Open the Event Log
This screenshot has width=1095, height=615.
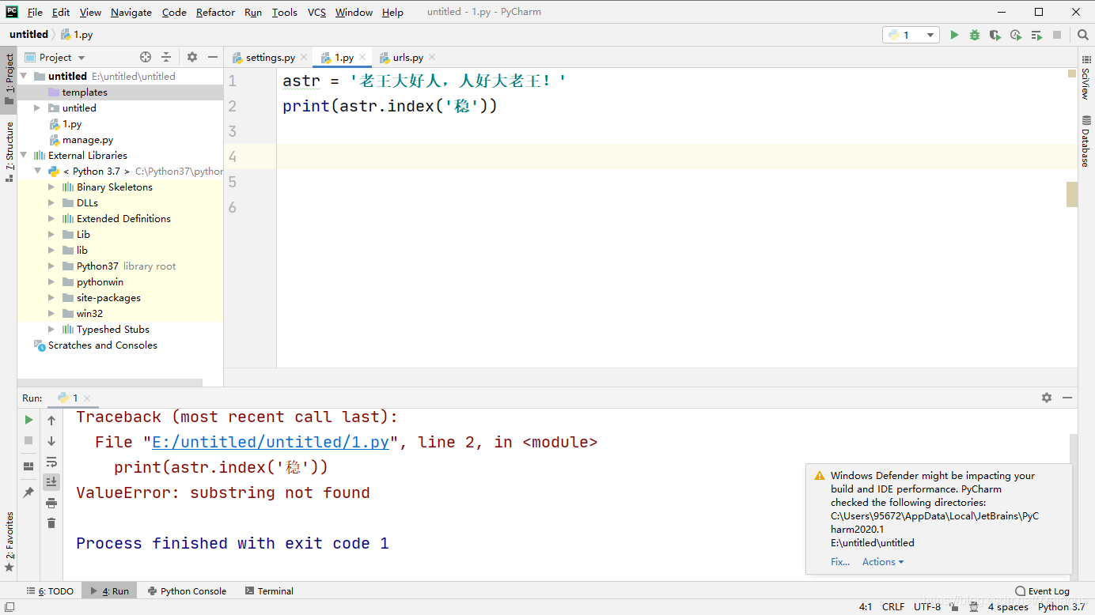[x=1042, y=591]
